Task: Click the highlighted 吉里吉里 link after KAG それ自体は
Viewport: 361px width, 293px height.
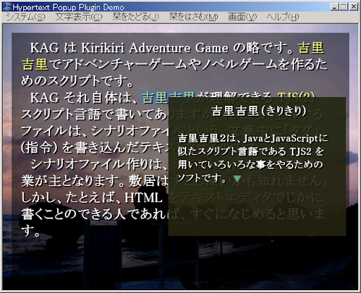Action: [169, 97]
